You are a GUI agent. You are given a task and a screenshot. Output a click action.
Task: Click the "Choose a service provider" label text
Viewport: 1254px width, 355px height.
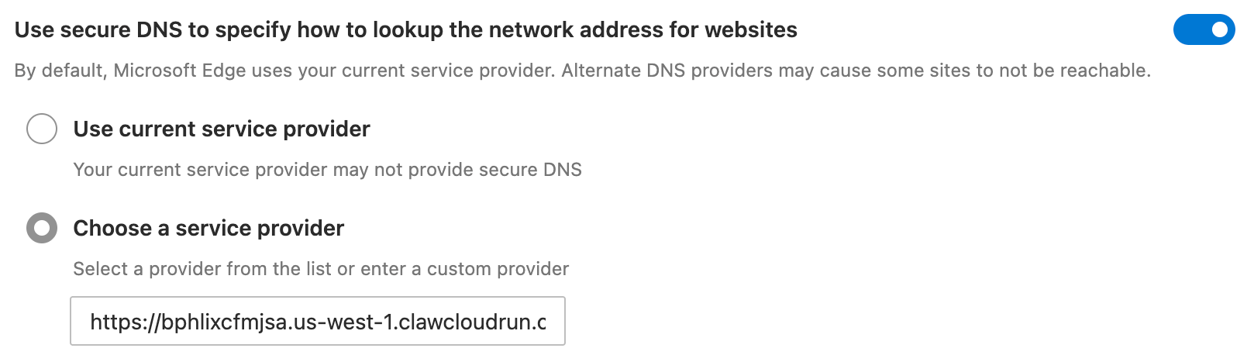tap(208, 228)
